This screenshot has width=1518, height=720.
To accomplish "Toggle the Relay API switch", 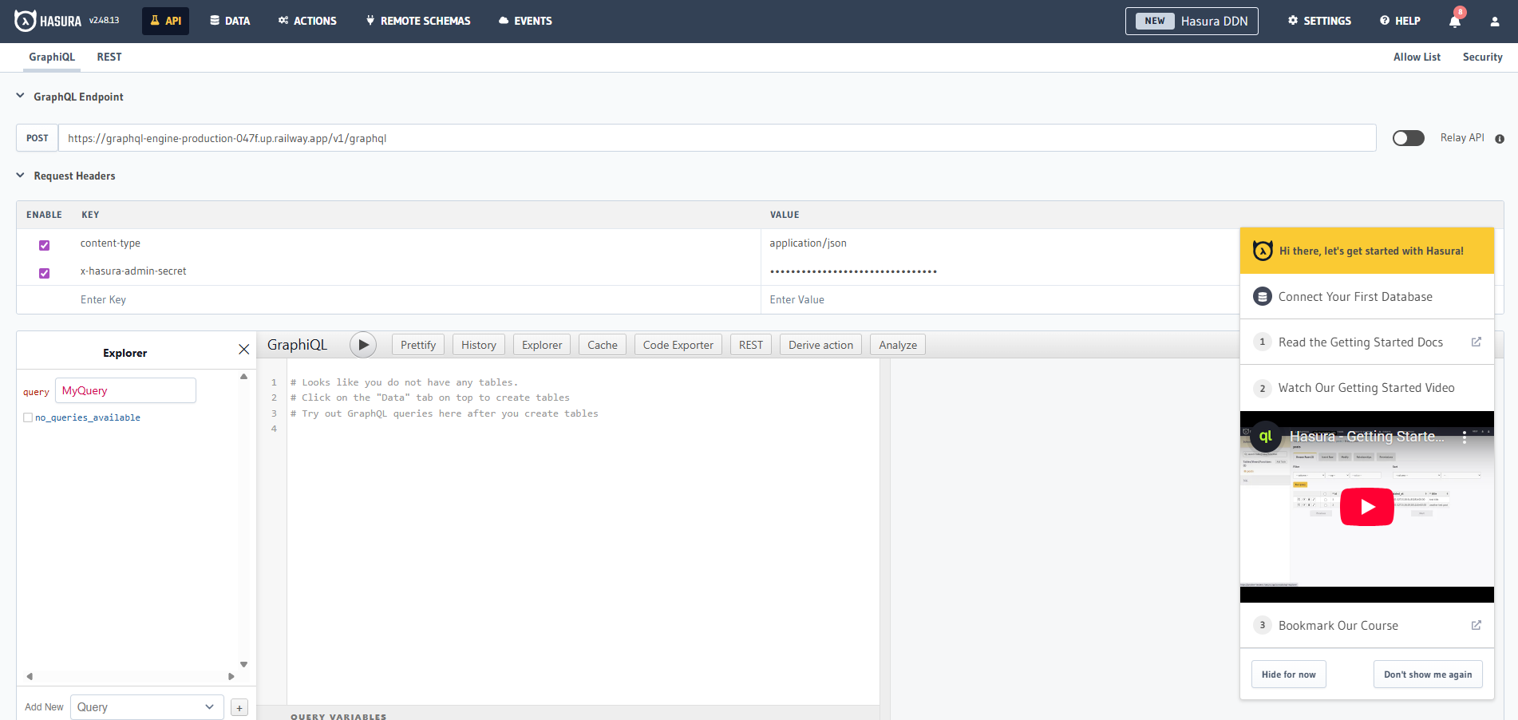I will pyautogui.click(x=1408, y=138).
